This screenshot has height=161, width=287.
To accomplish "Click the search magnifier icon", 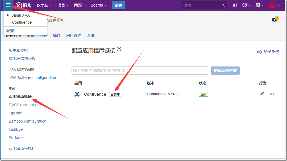I will coord(223,5).
